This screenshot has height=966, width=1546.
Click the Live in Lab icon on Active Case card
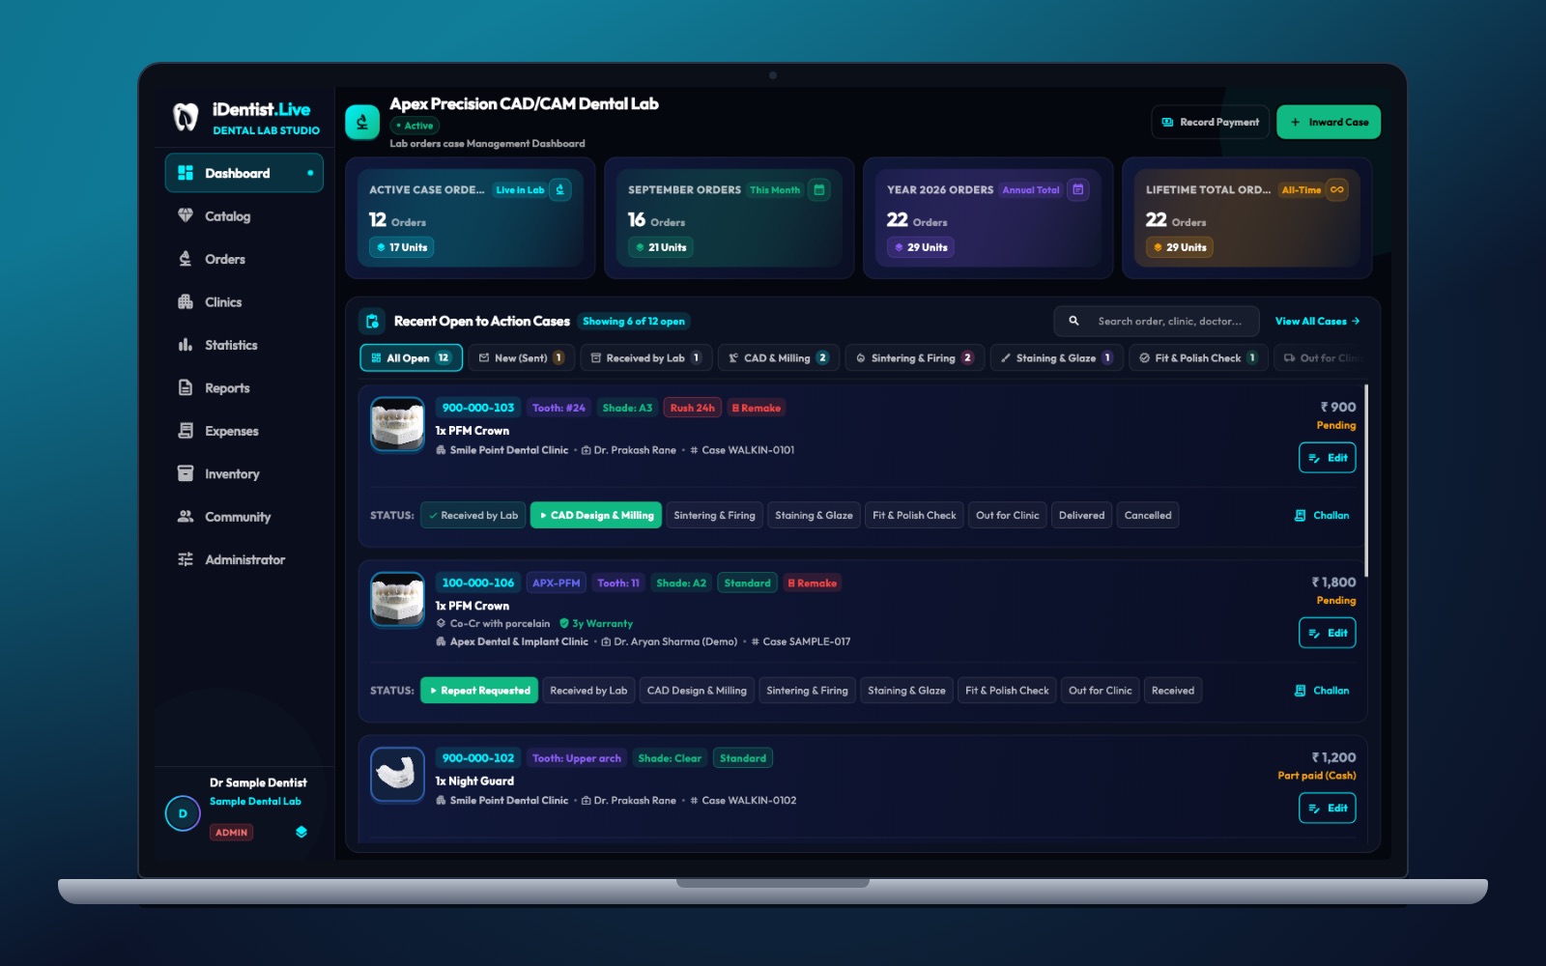pos(560,190)
